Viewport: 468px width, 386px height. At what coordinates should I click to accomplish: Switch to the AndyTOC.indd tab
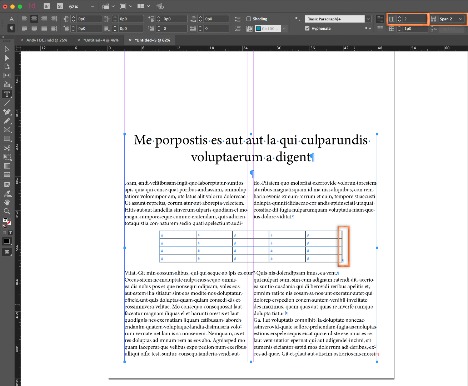pos(46,40)
